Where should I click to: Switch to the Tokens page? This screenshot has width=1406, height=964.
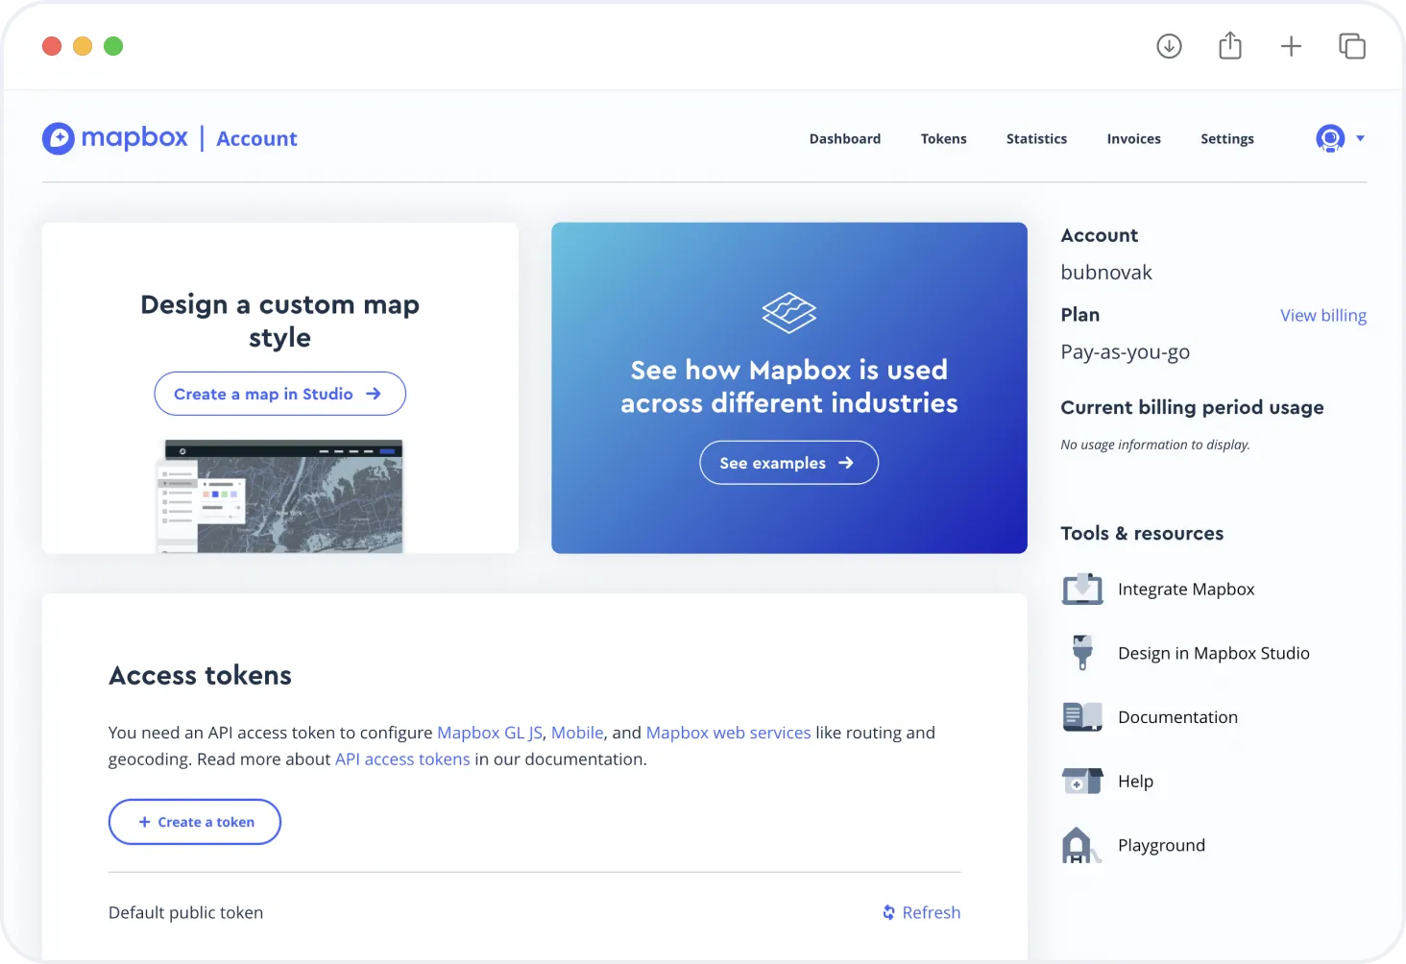[943, 138]
